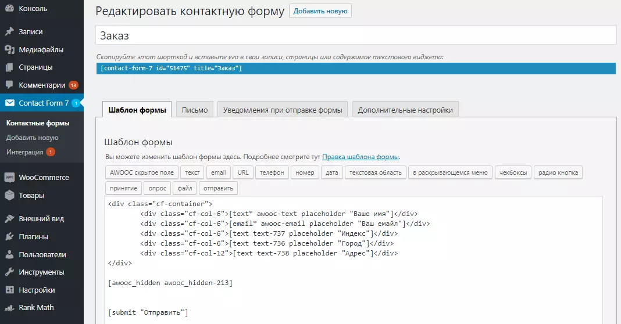
Task: Click the Добавить новую button near title
Action: coord(320,11)
